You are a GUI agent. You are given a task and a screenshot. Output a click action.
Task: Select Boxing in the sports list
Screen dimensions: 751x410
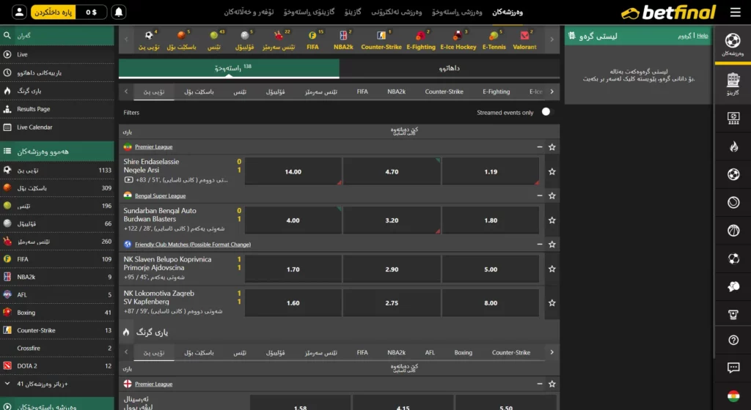point(57,313)
